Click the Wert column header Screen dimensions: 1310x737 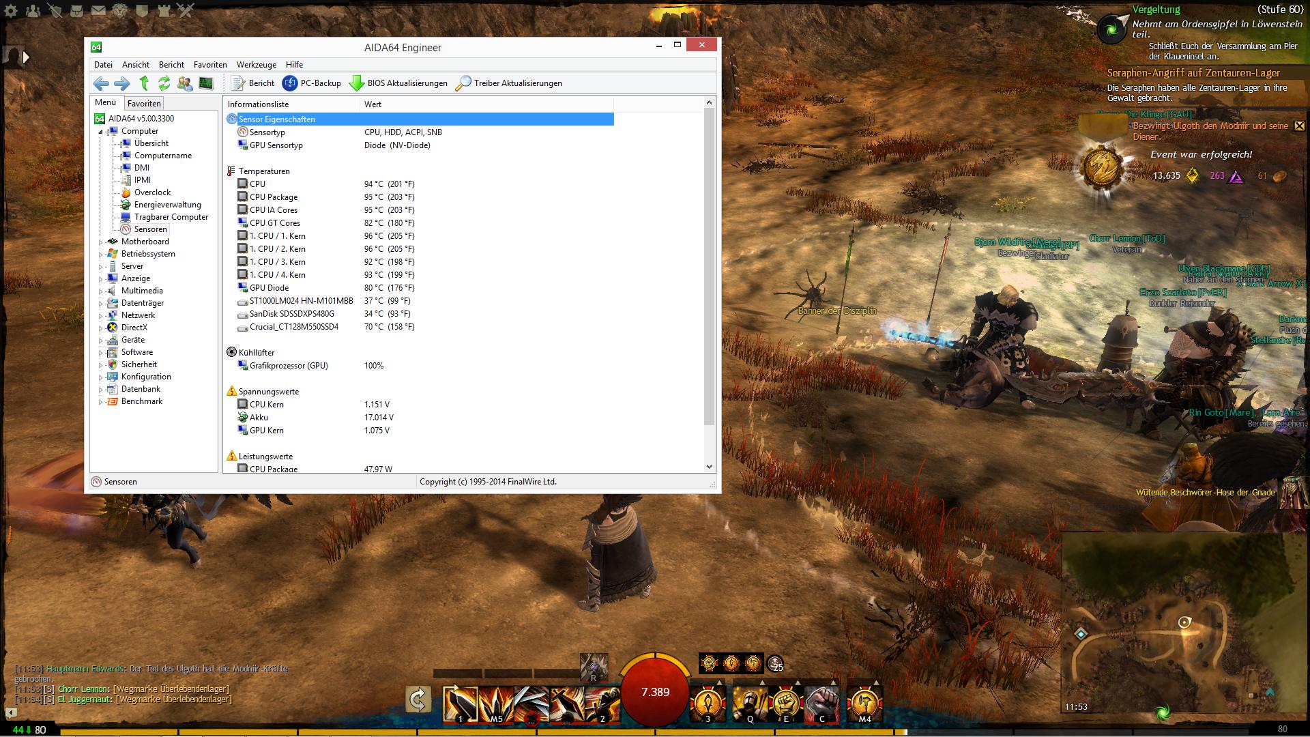point(486,104)
